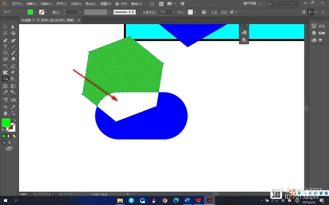Open zoom level dropdown in status bar
This screenshot has height=205, width=329.
(x=34, y=194)
